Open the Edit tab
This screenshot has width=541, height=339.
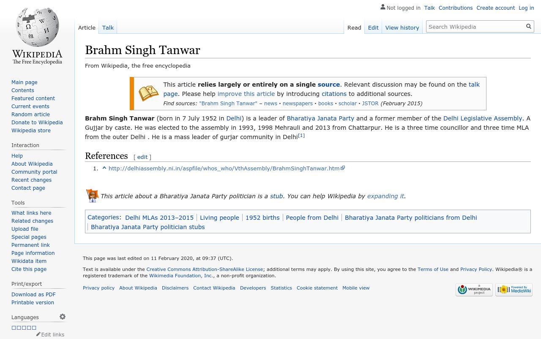coord(373,27)
